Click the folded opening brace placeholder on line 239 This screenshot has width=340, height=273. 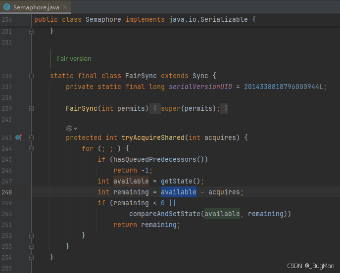pyautogui.click(x=155, y=108)
